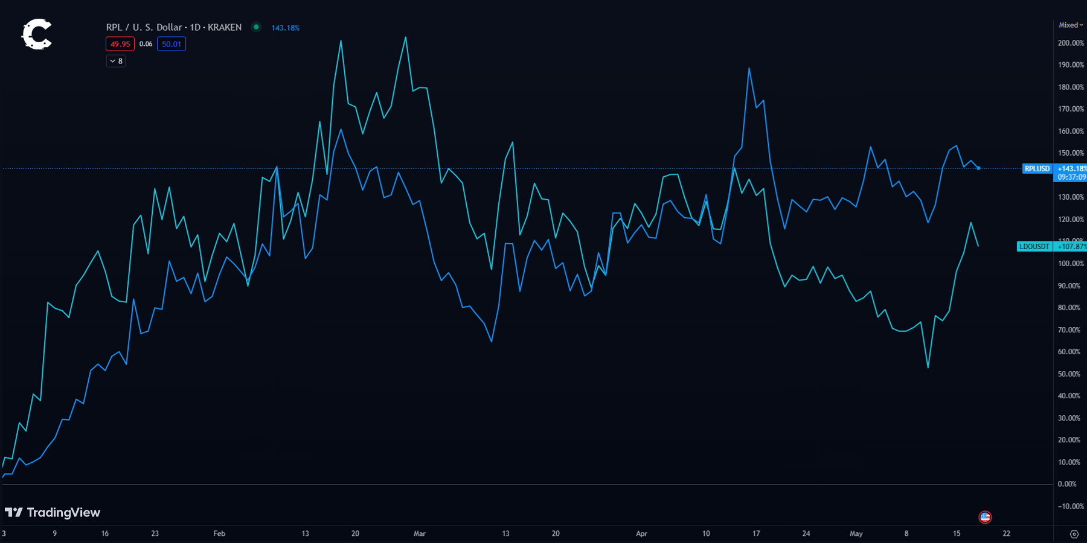Click the 190.00% price axis label
The height and width of the screenshot is (543, 1087).
tap(1071, 65)
